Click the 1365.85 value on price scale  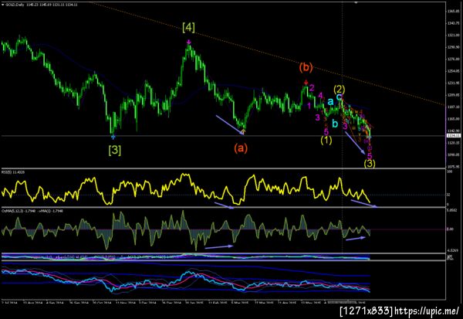452,12
